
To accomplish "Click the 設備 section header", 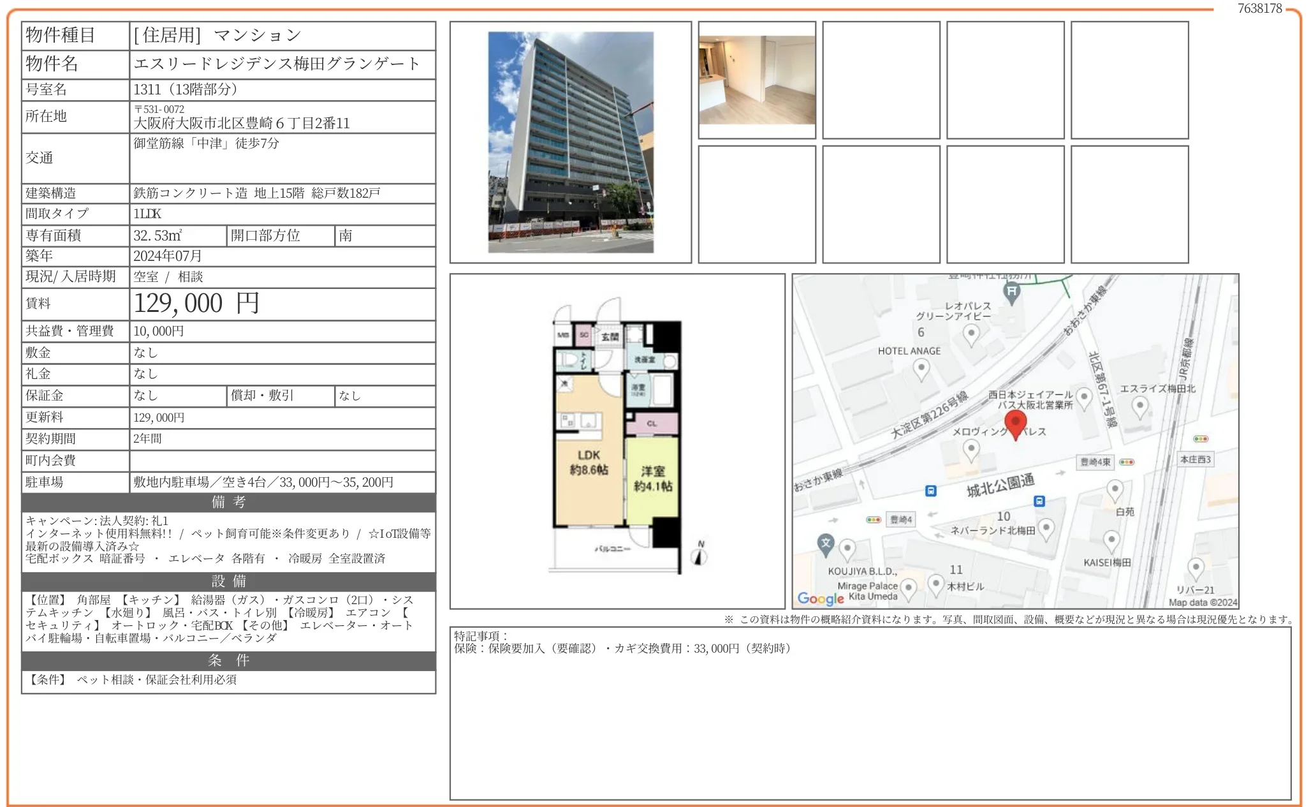I will click(228, 581).
